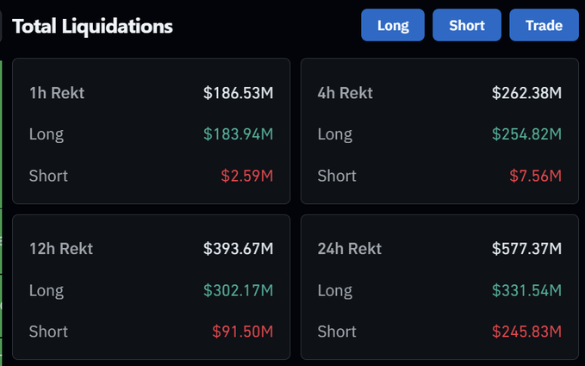The width and height of the screenshot is (585, 366).
Task: Click the 12h Long value $302.17M
Action: coord(238,290)
